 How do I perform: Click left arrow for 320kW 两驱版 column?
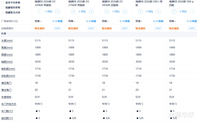[x=40, y=11]
